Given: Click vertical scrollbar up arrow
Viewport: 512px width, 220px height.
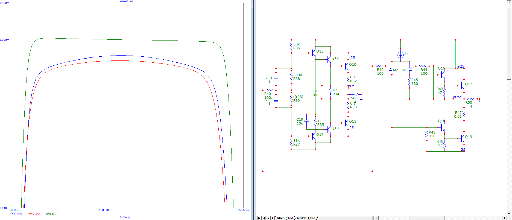Looking at the screenshot, I should pyautogui.click(x=509, y=2).
